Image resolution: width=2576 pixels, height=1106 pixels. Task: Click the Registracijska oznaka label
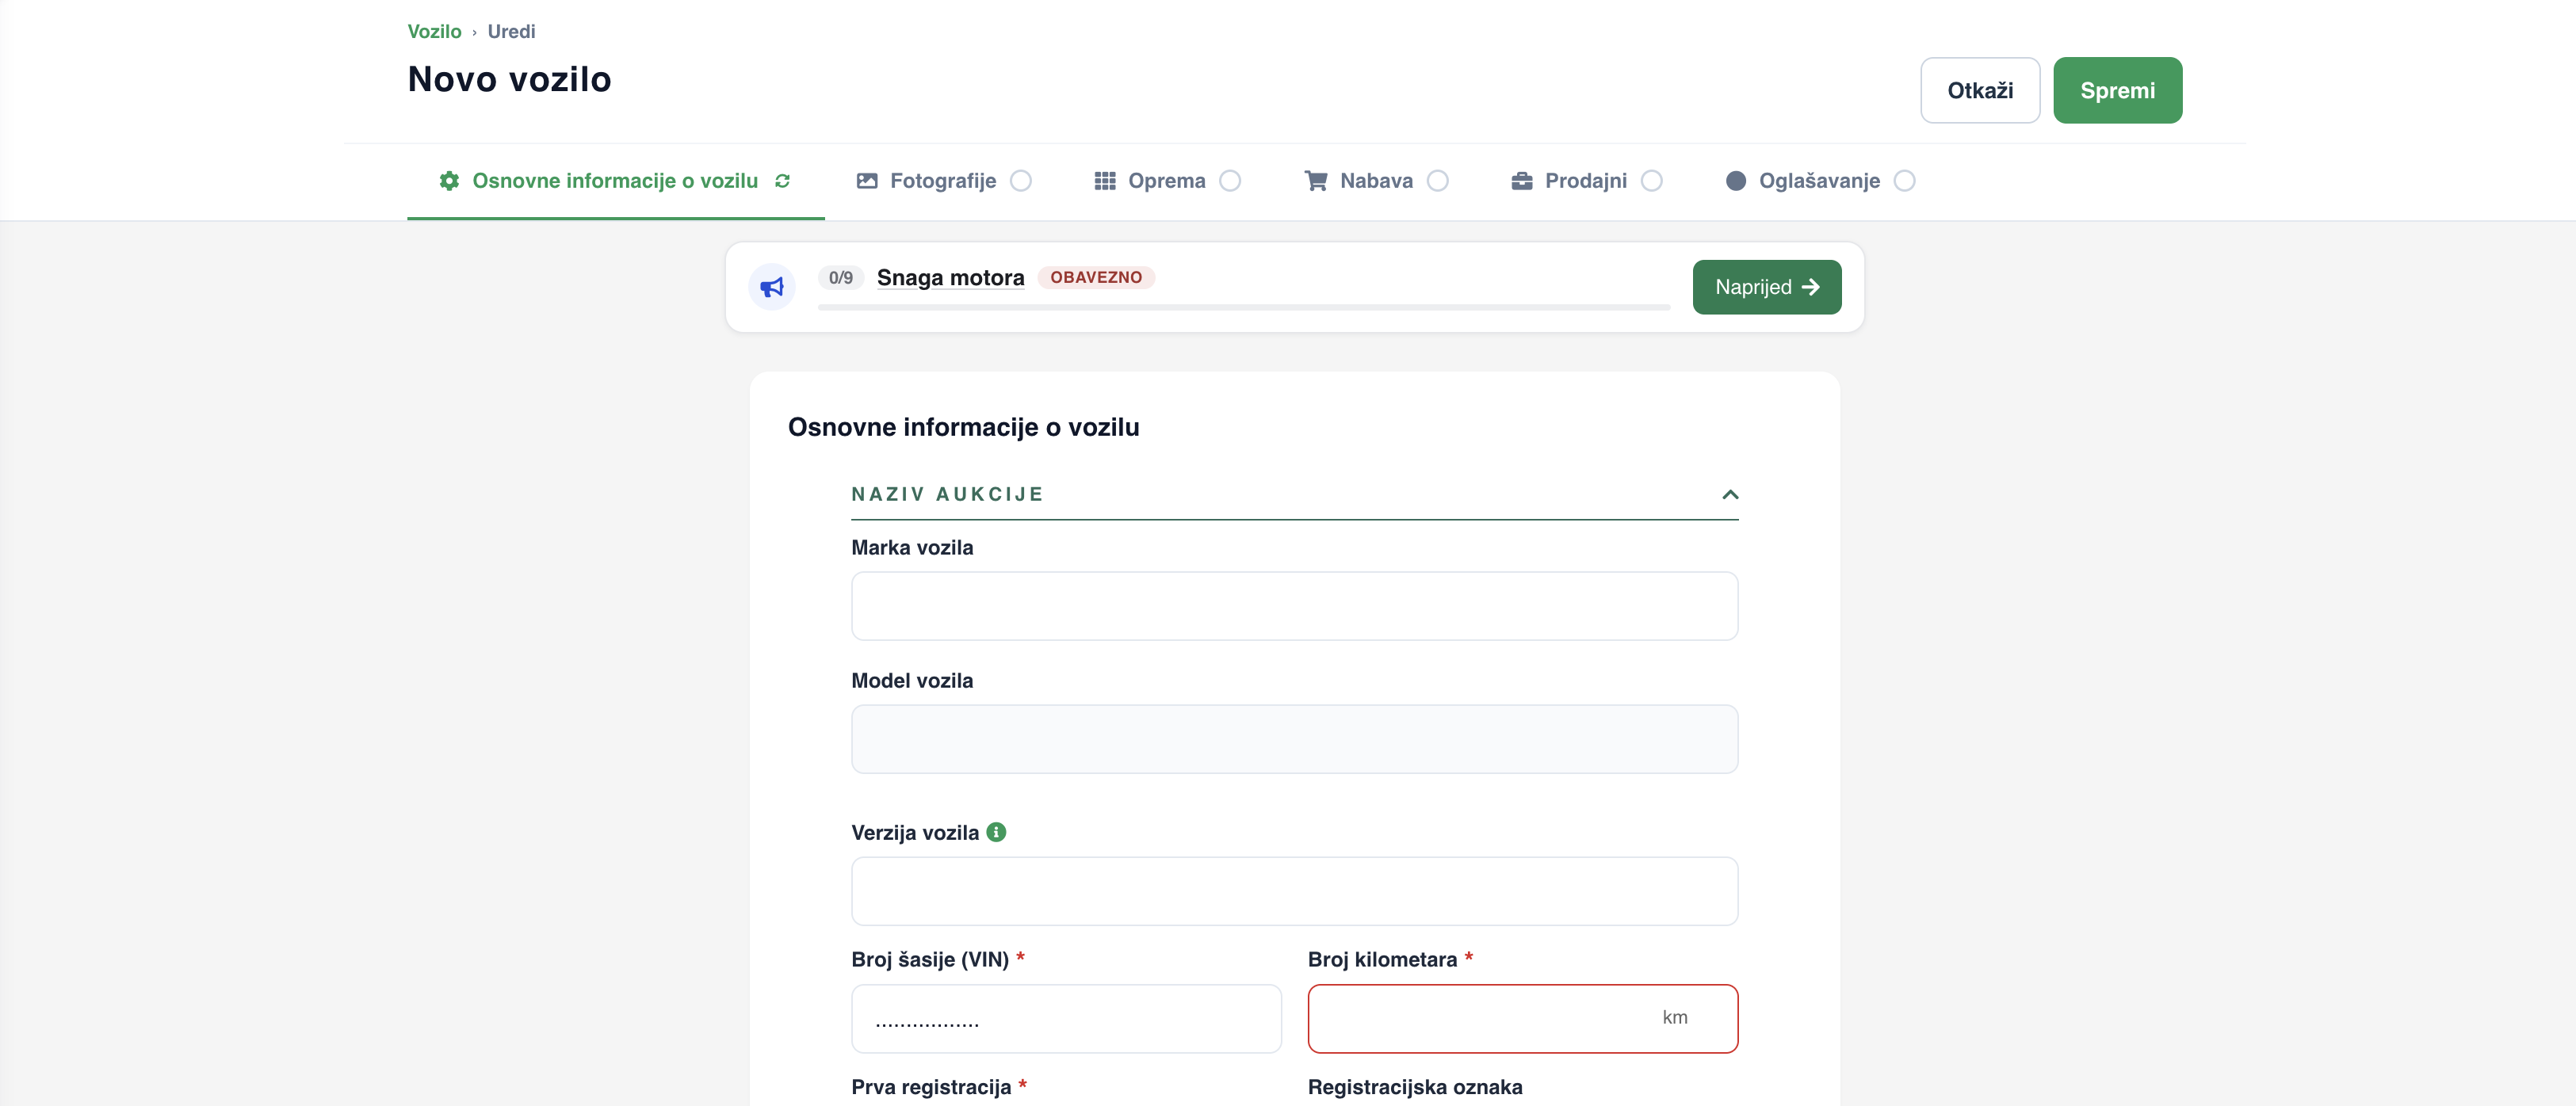tap(1415, 1087)
